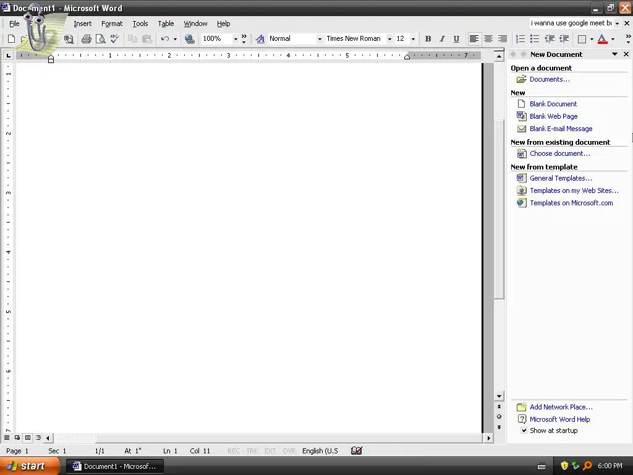Click the Spelling status book icon

[x=357, y=451]
